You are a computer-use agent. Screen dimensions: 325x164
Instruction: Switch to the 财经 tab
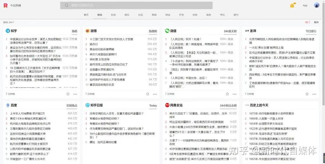[x=168, y=15]
